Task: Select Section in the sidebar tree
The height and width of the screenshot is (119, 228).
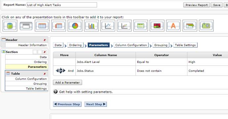Action: [x=12, y=52]
